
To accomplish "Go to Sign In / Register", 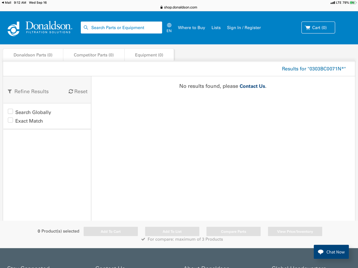I will click(x=244, y=28).
